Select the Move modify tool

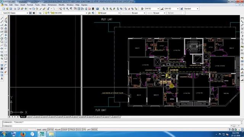[6, 35]
